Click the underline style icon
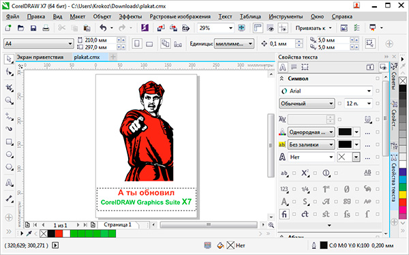 367,119
